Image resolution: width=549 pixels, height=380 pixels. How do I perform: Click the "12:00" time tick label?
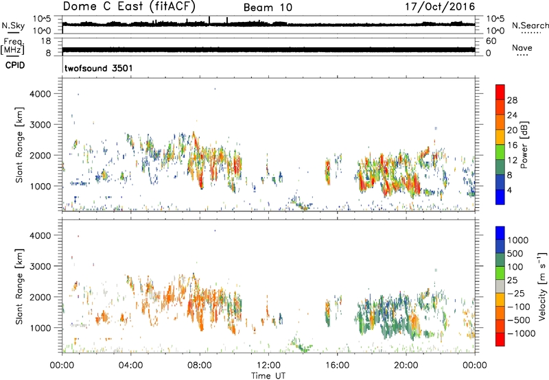(268, 366)
